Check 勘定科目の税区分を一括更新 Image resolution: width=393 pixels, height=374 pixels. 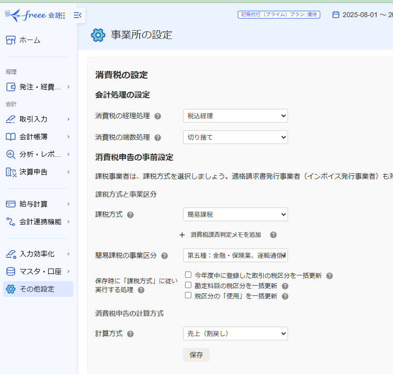click(x=188, y=285)
